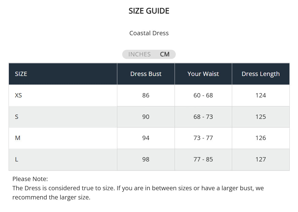Viewport: 298px width, 212px height.
Task: Select the S size row label
Action: tap(17, 117)
